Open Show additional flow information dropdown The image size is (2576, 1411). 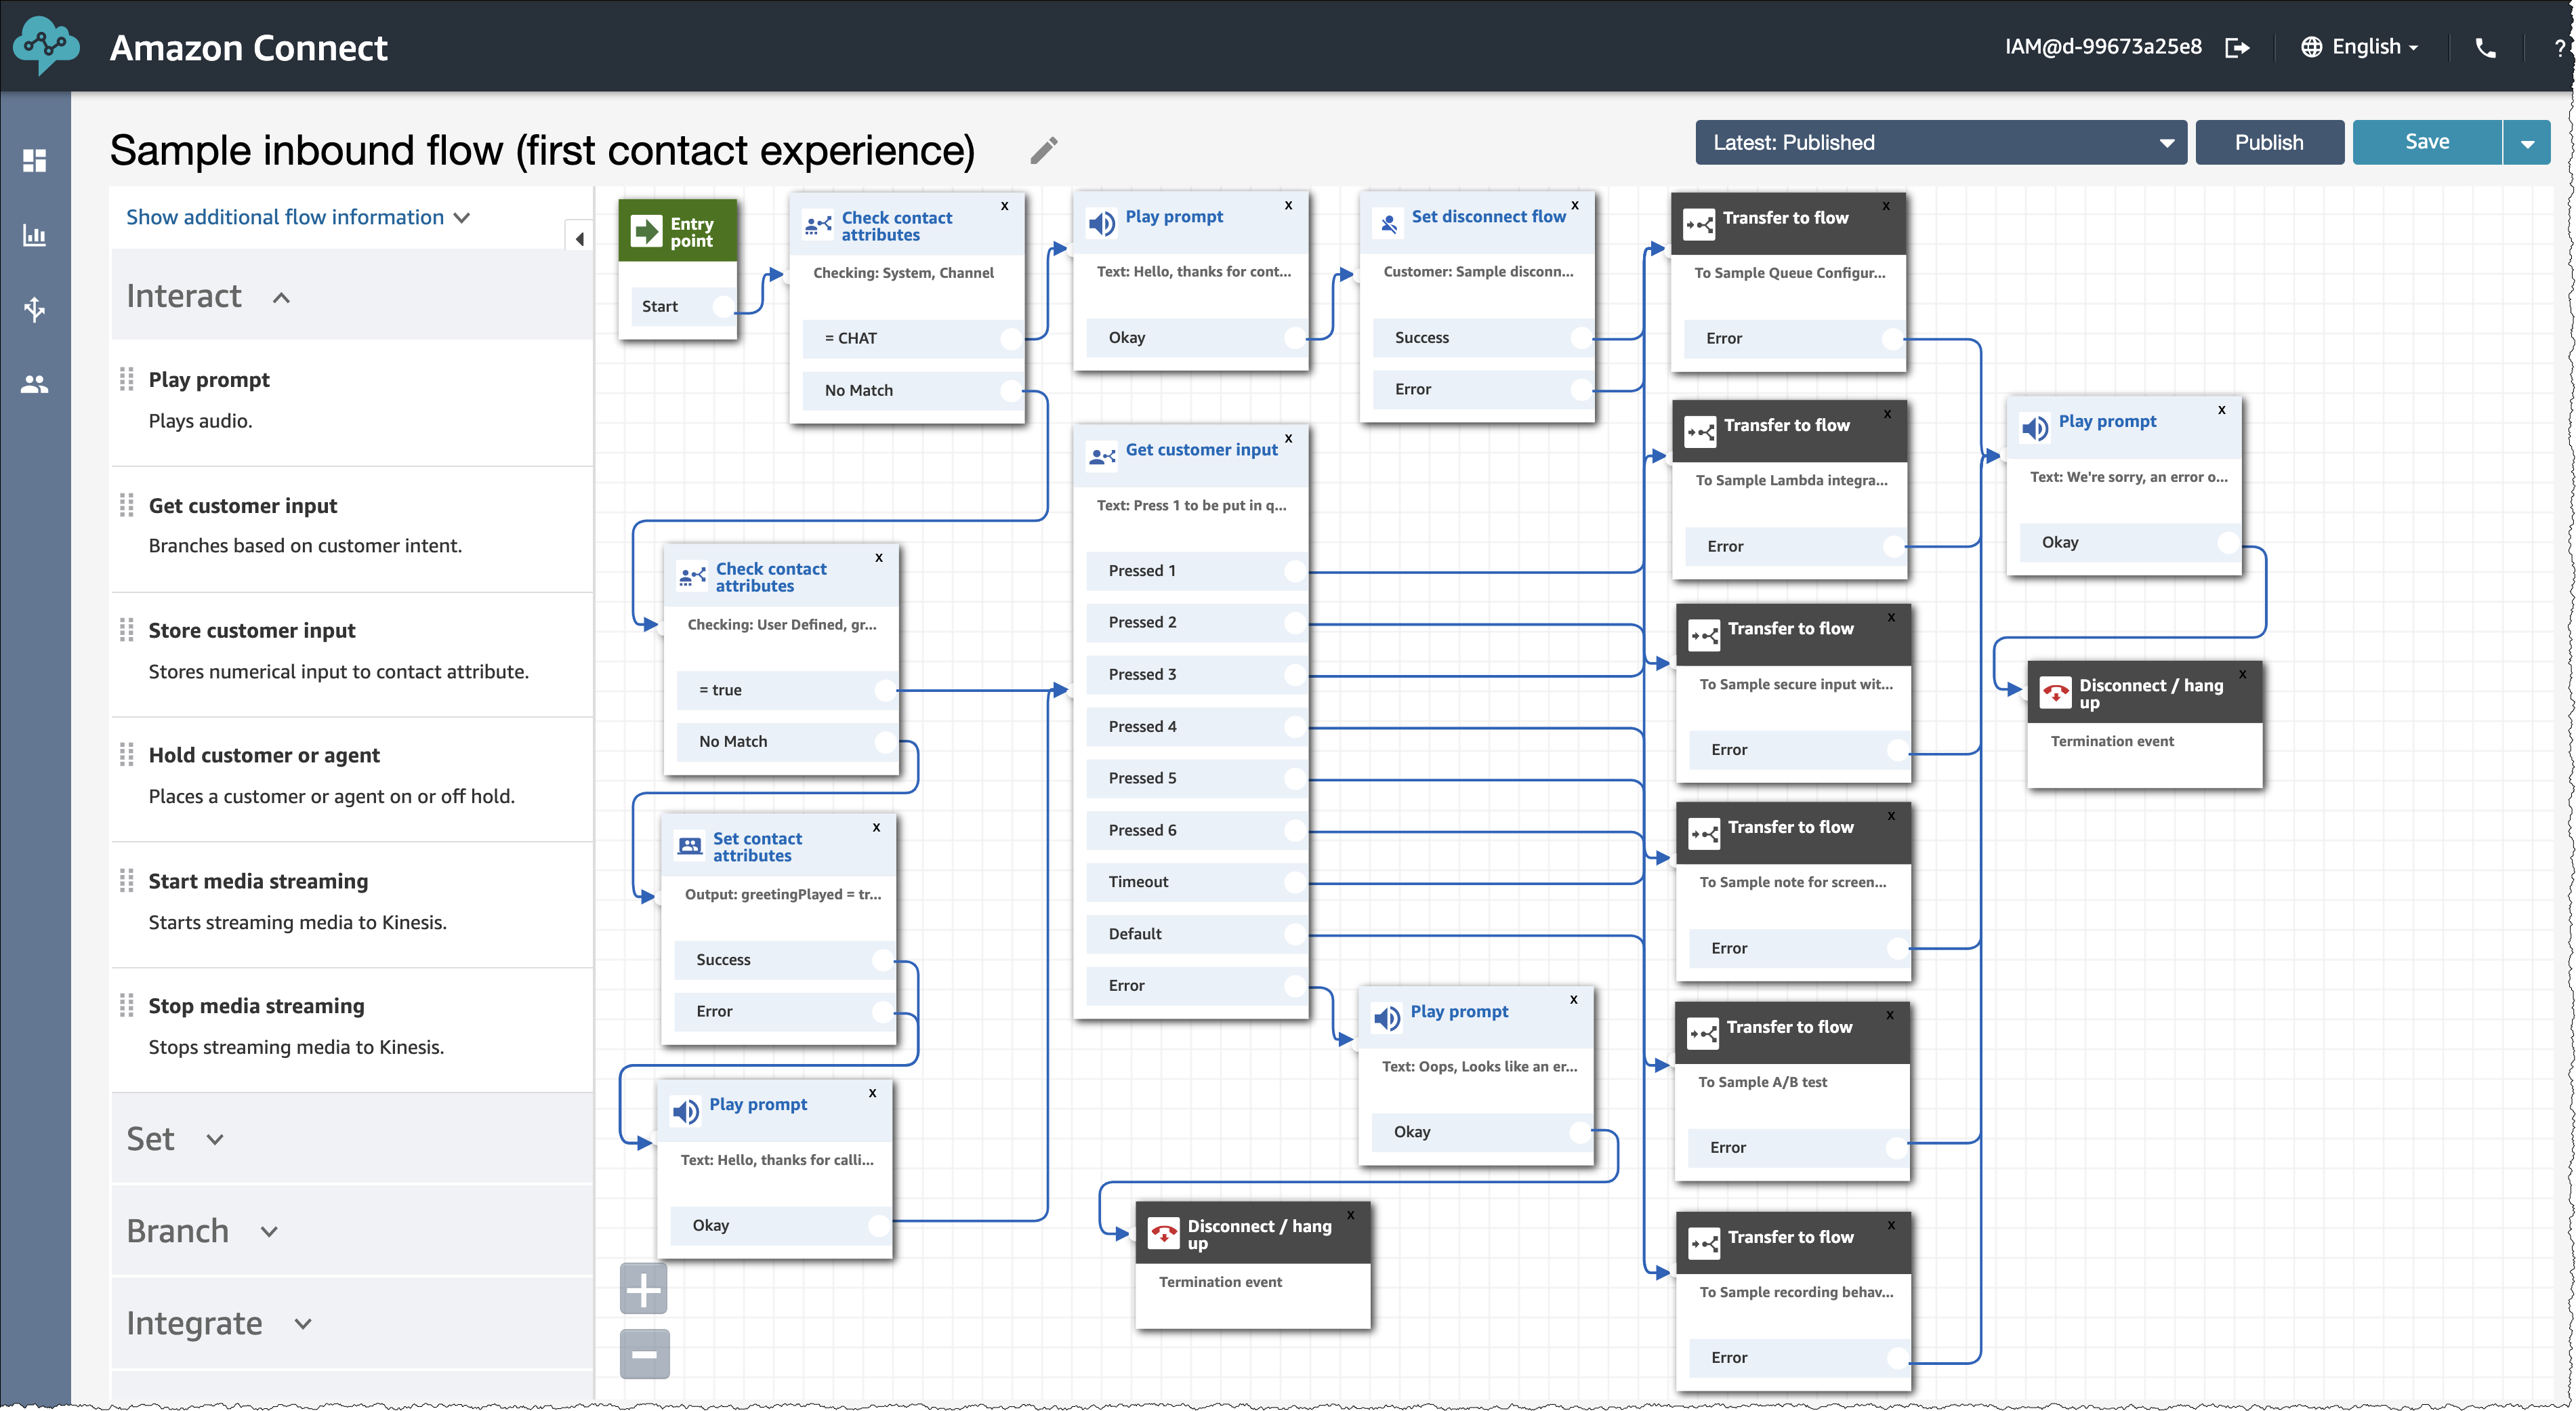[x=299, y=216]
